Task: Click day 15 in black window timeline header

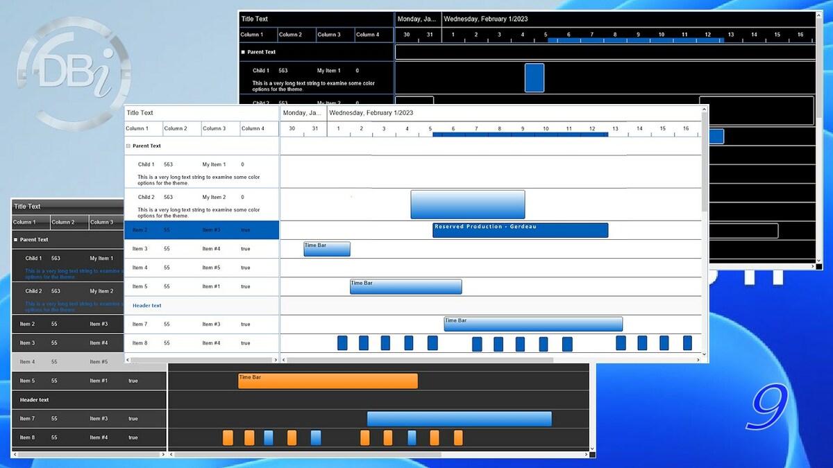Action: coord(777,35)
